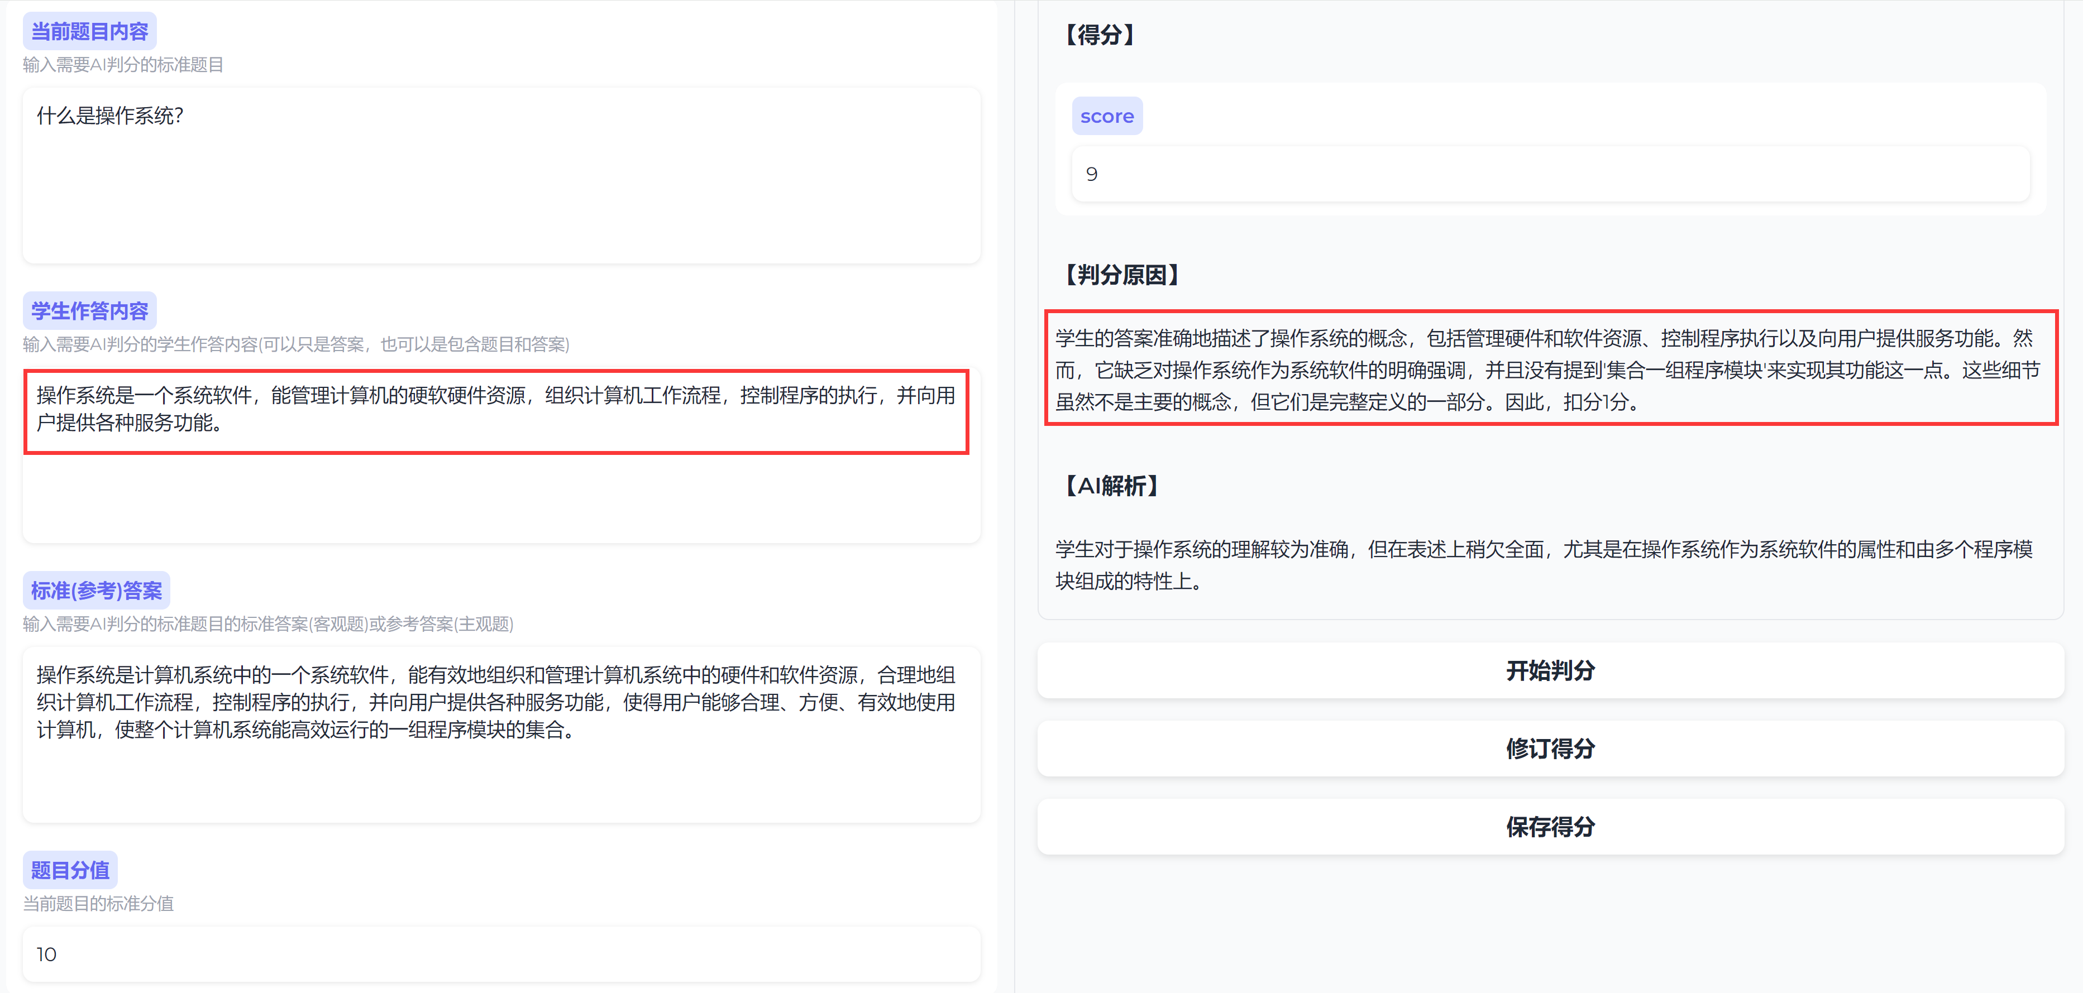Click the hint text 输入需要AI判分的标准题目
2083x993 pixels.
(123, 65)
